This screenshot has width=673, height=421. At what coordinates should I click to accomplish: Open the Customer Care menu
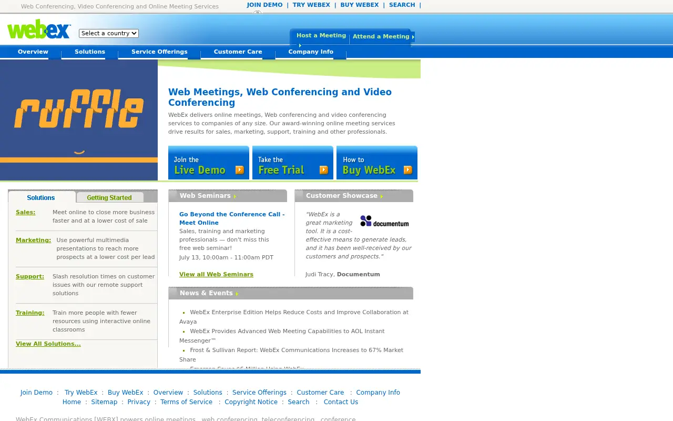[238, 52]
